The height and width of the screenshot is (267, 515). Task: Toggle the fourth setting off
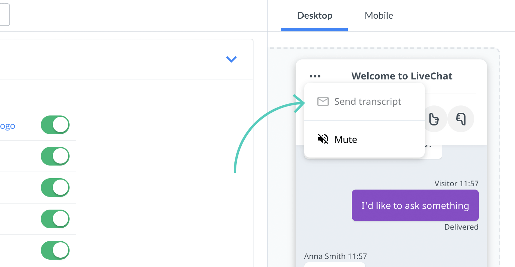coord(55,219)
